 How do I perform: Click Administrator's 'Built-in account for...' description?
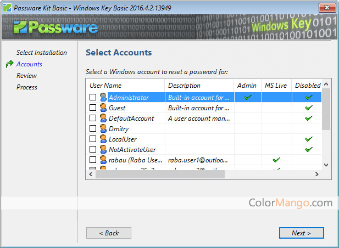coord(199,98)
